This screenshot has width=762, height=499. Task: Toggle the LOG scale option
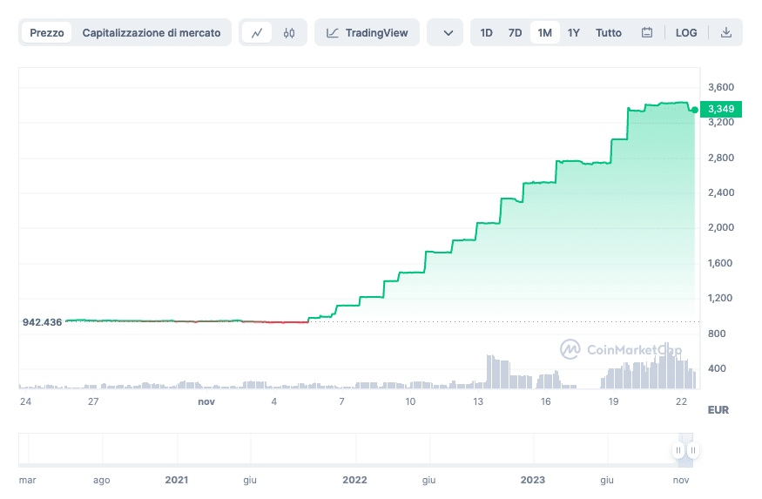686,33
